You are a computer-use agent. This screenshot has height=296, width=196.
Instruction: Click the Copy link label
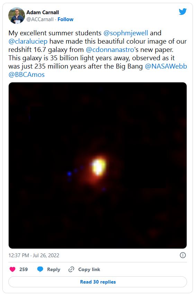click(x=89, y=269)
